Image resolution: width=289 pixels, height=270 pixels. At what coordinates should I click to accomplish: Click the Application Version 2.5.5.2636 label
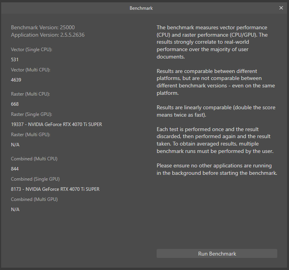48,35
